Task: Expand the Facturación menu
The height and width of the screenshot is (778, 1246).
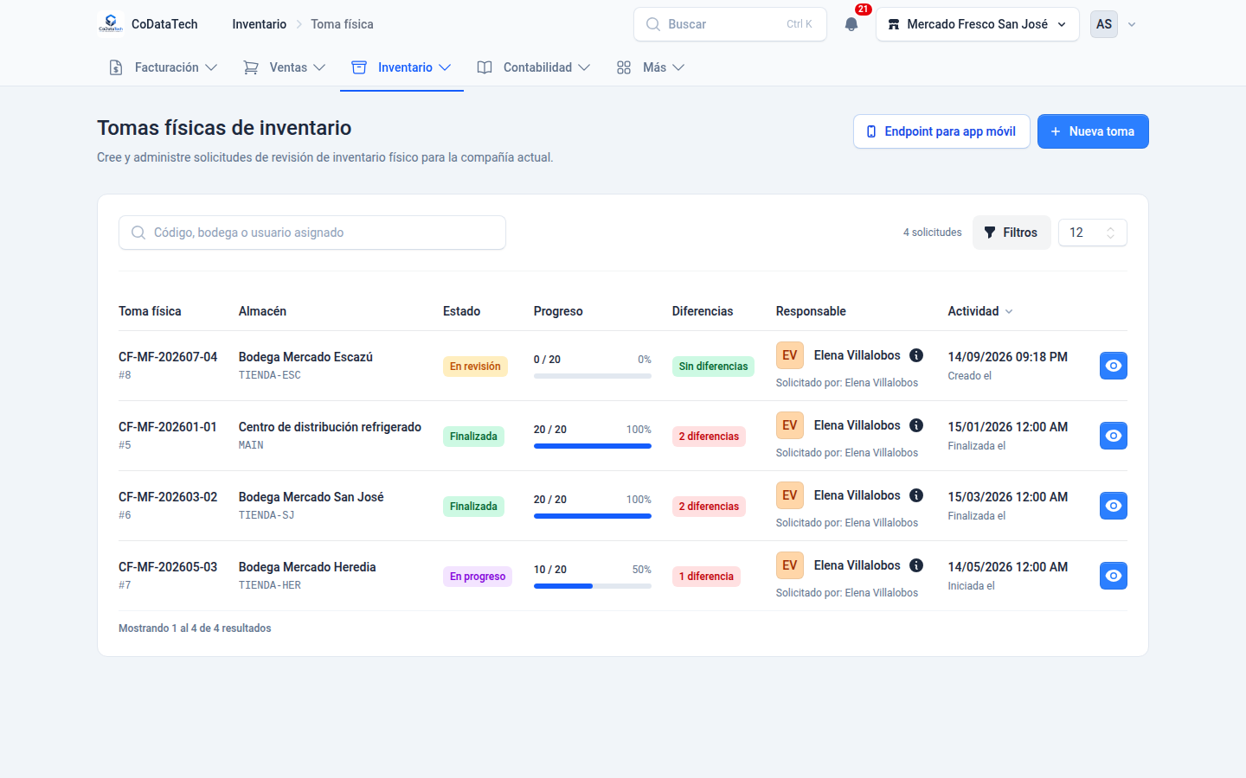Action: click(163, 67)
